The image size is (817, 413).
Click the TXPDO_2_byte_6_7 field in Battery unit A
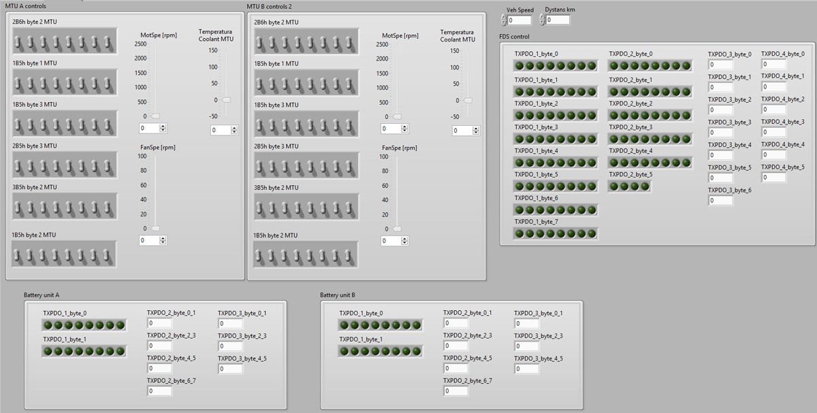[159, 391]
